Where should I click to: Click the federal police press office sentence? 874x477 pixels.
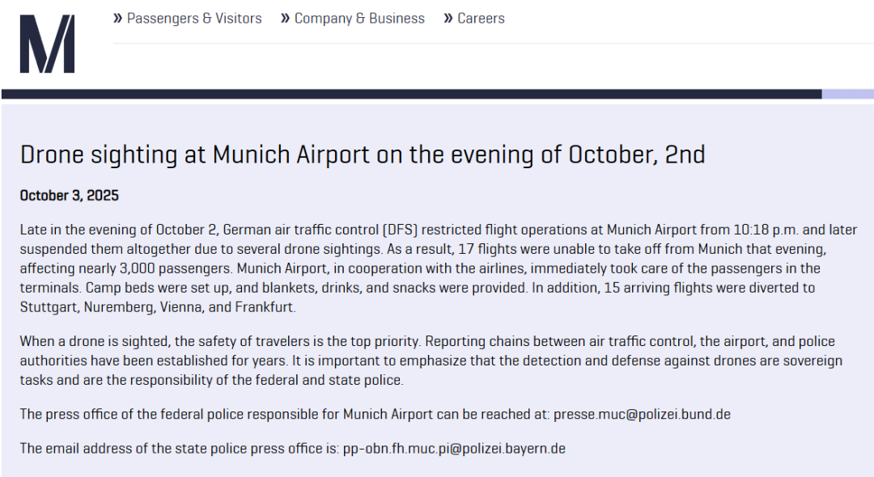coord(285,414)
